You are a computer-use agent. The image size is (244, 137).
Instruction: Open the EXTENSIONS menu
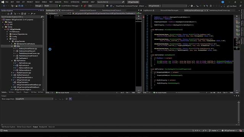(75, 2)
